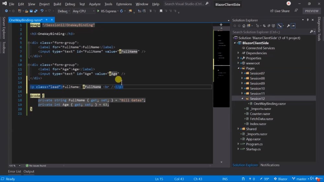The height and width of the screenshot is (182, 324).
Task: Click the Navigate Backward toolbar icon
Action: coord(6,11)
